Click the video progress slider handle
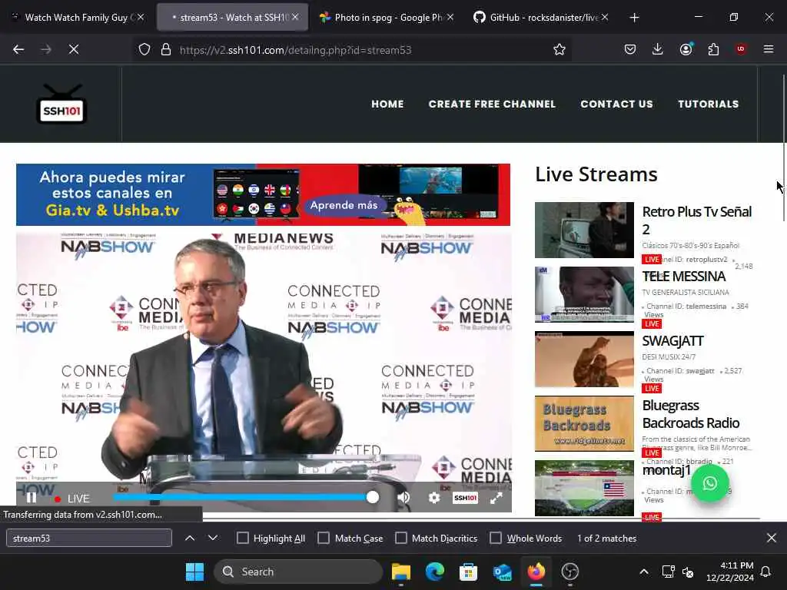 click(373, 497)
